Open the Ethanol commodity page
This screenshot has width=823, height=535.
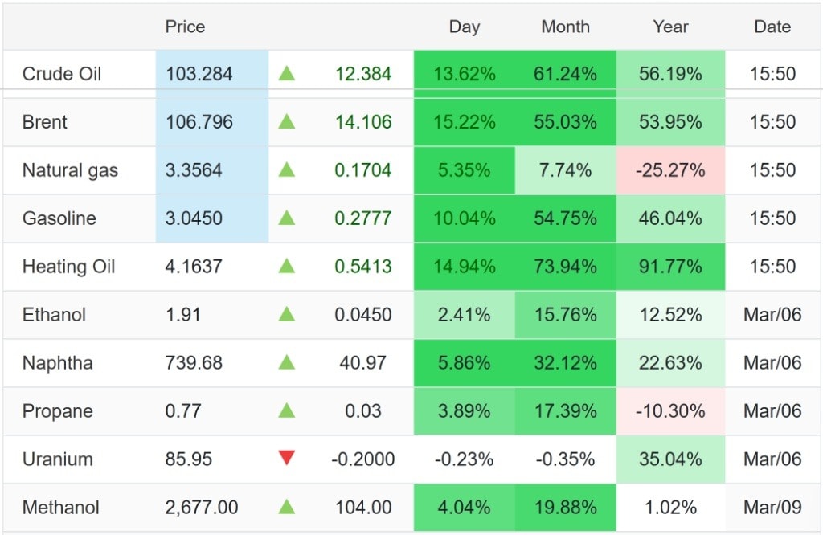(54, 315)
